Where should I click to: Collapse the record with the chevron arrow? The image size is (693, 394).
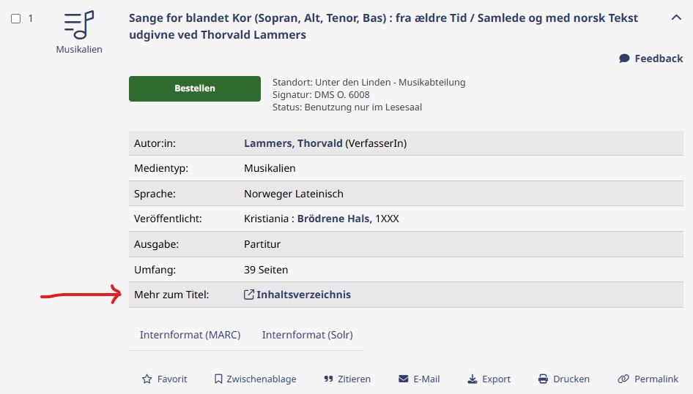[676, 18]
